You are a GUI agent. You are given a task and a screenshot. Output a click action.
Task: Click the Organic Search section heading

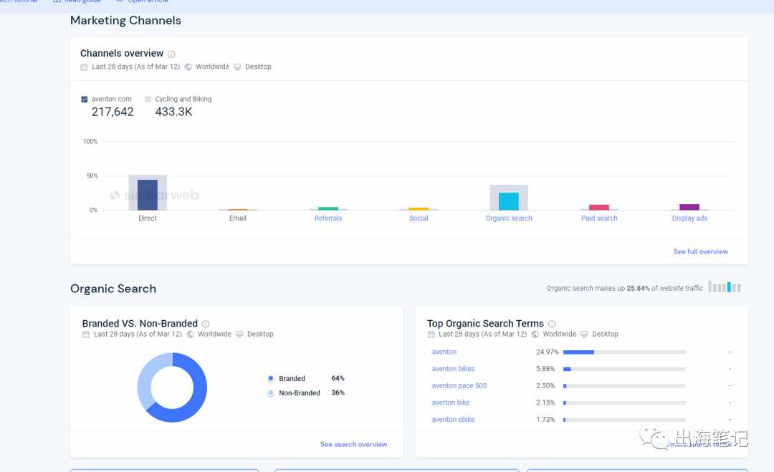coord(113,289)
